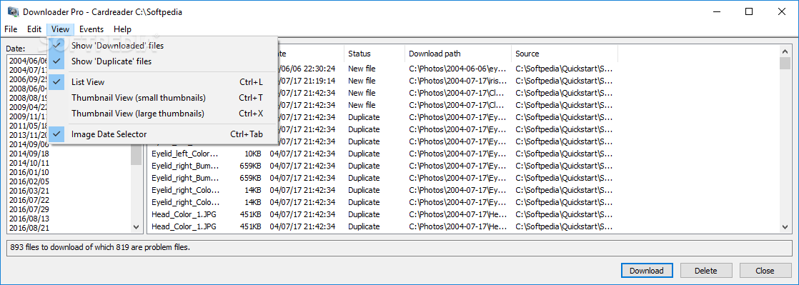This screenshot has height=285, width=799.
Task: Select List View in the View menu
Action: tap(163, 82)
